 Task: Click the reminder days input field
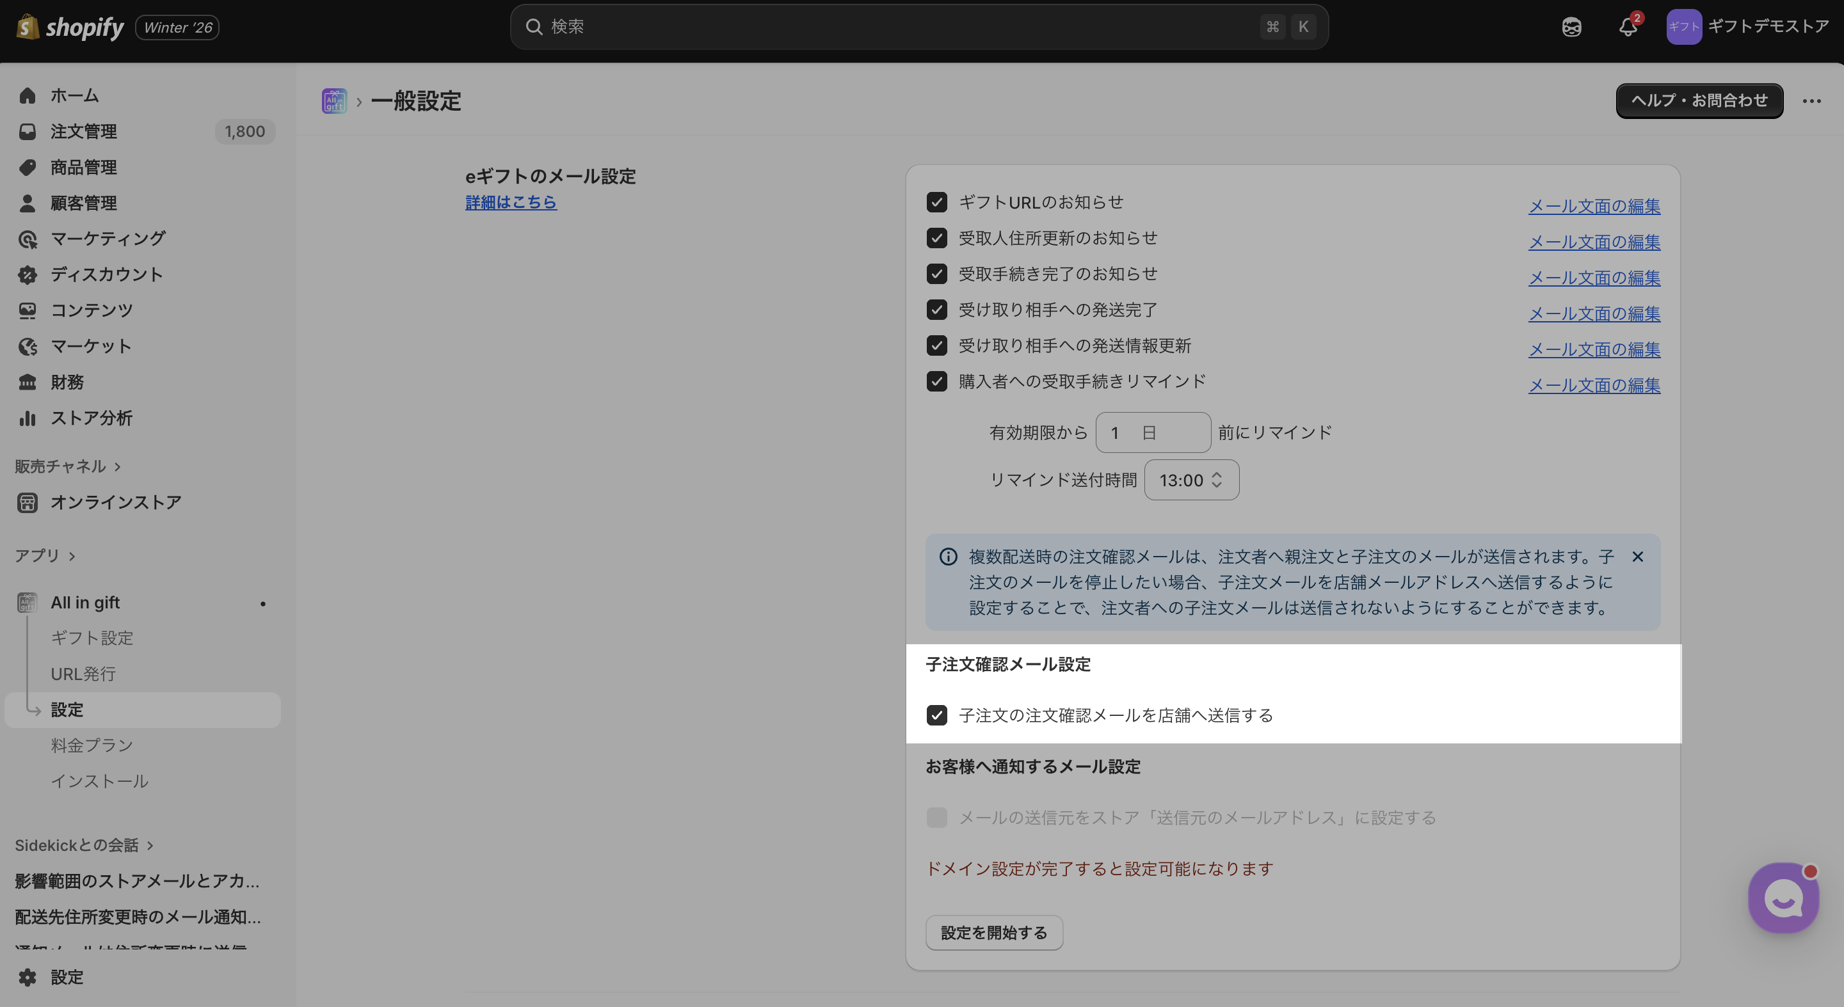coord(1153,432)
